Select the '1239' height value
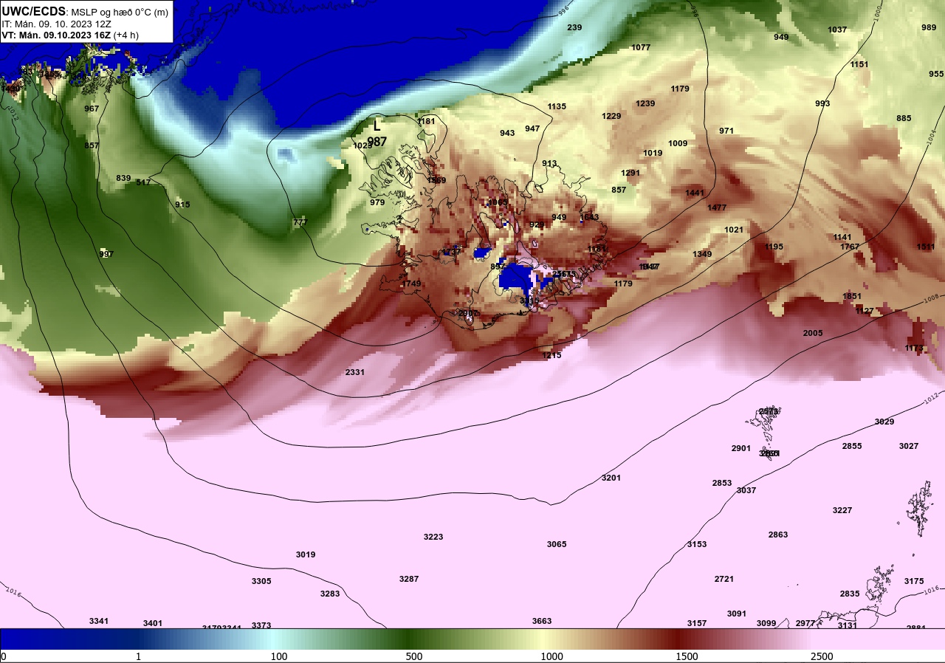Screen dimensions: 945x663 pyautogui.click(x=645, y=103)
